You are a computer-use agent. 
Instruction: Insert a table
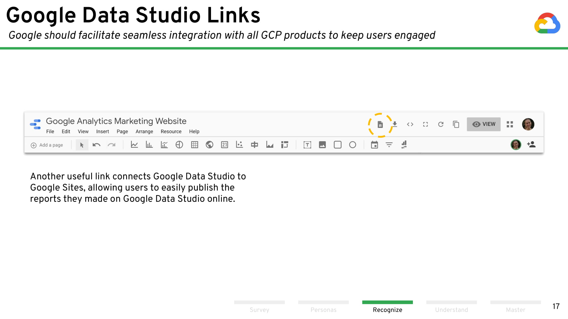coord(195,145)
